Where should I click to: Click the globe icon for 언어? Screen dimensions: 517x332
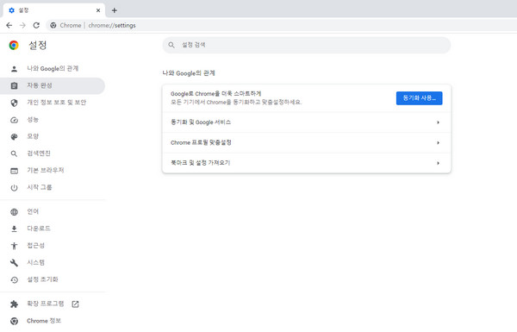(14, 212)
